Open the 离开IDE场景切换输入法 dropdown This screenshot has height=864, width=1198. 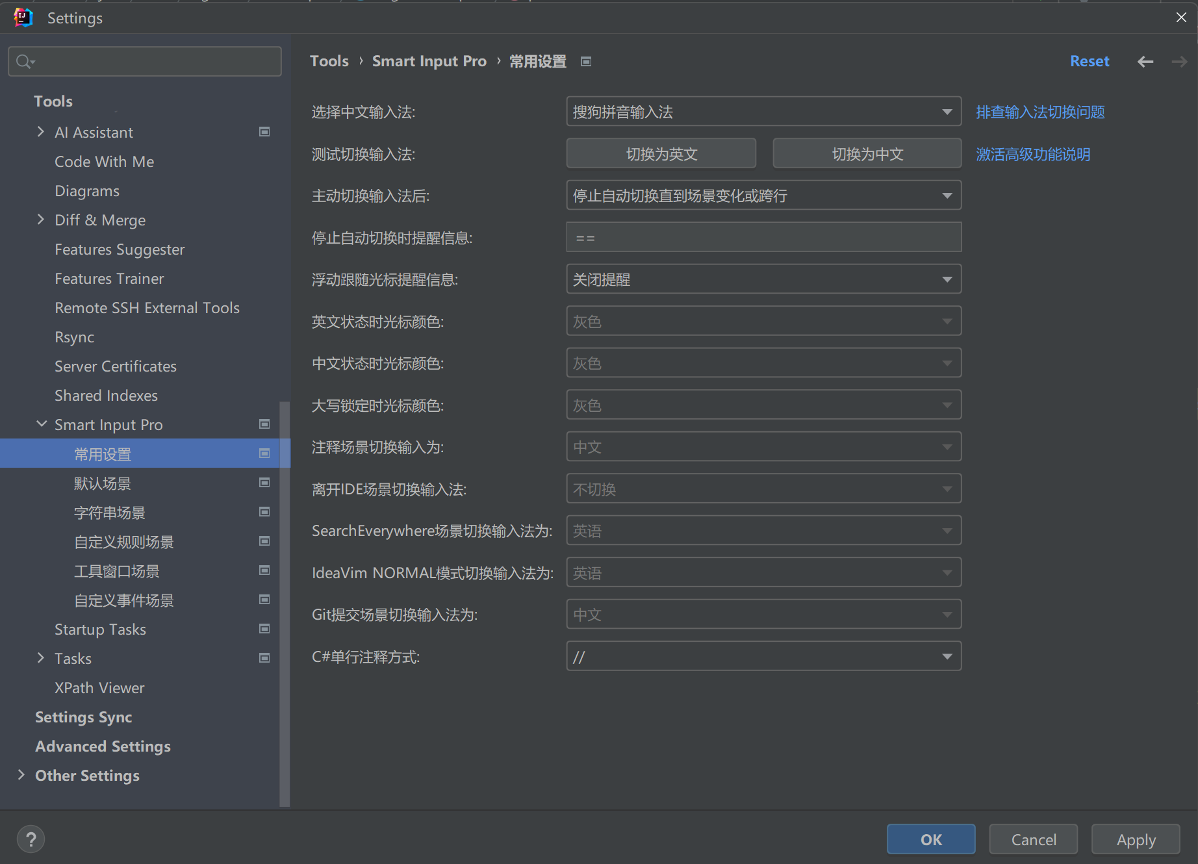click(x=763, y=489)
